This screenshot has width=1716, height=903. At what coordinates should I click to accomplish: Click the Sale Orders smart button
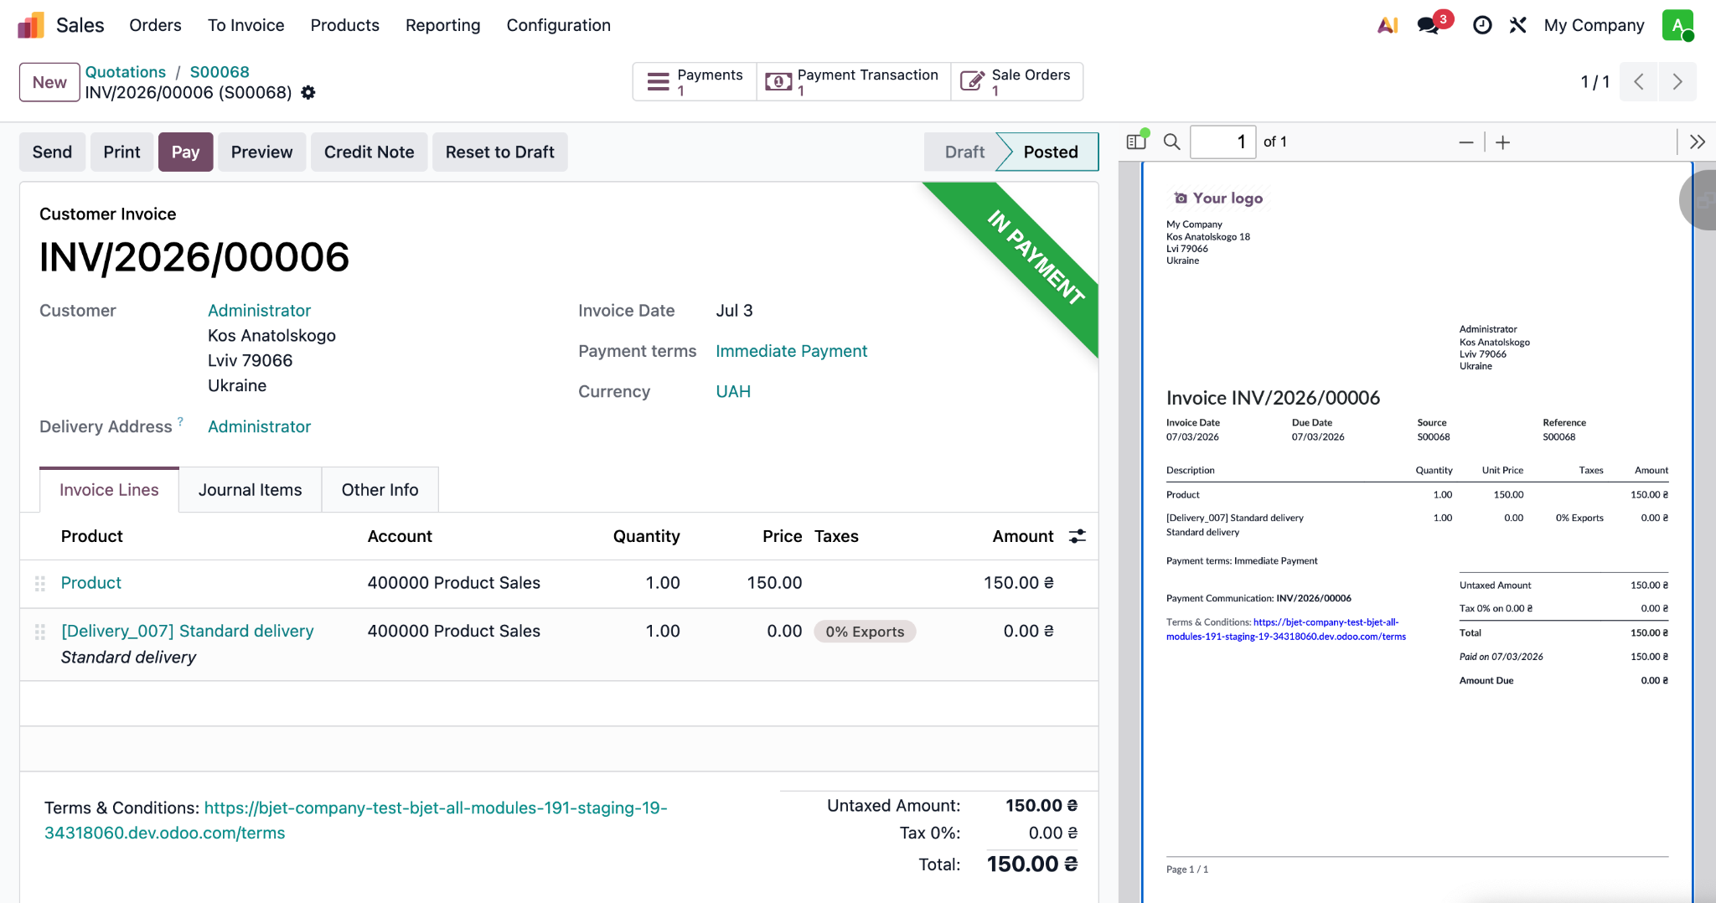click(1017, 81)
